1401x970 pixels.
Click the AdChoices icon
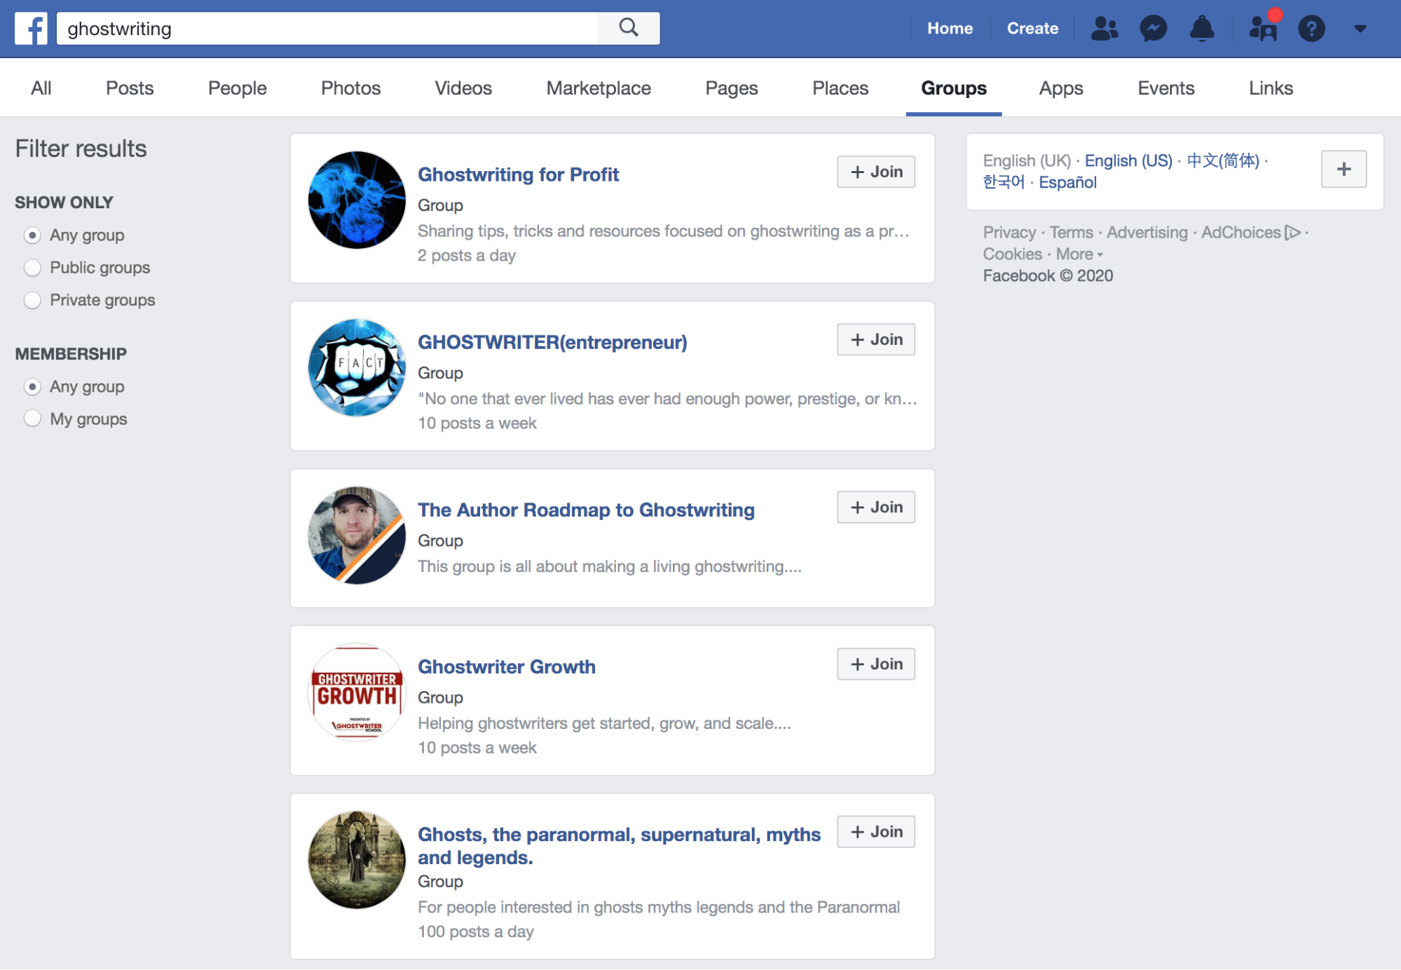click(x=1292, y=233)
